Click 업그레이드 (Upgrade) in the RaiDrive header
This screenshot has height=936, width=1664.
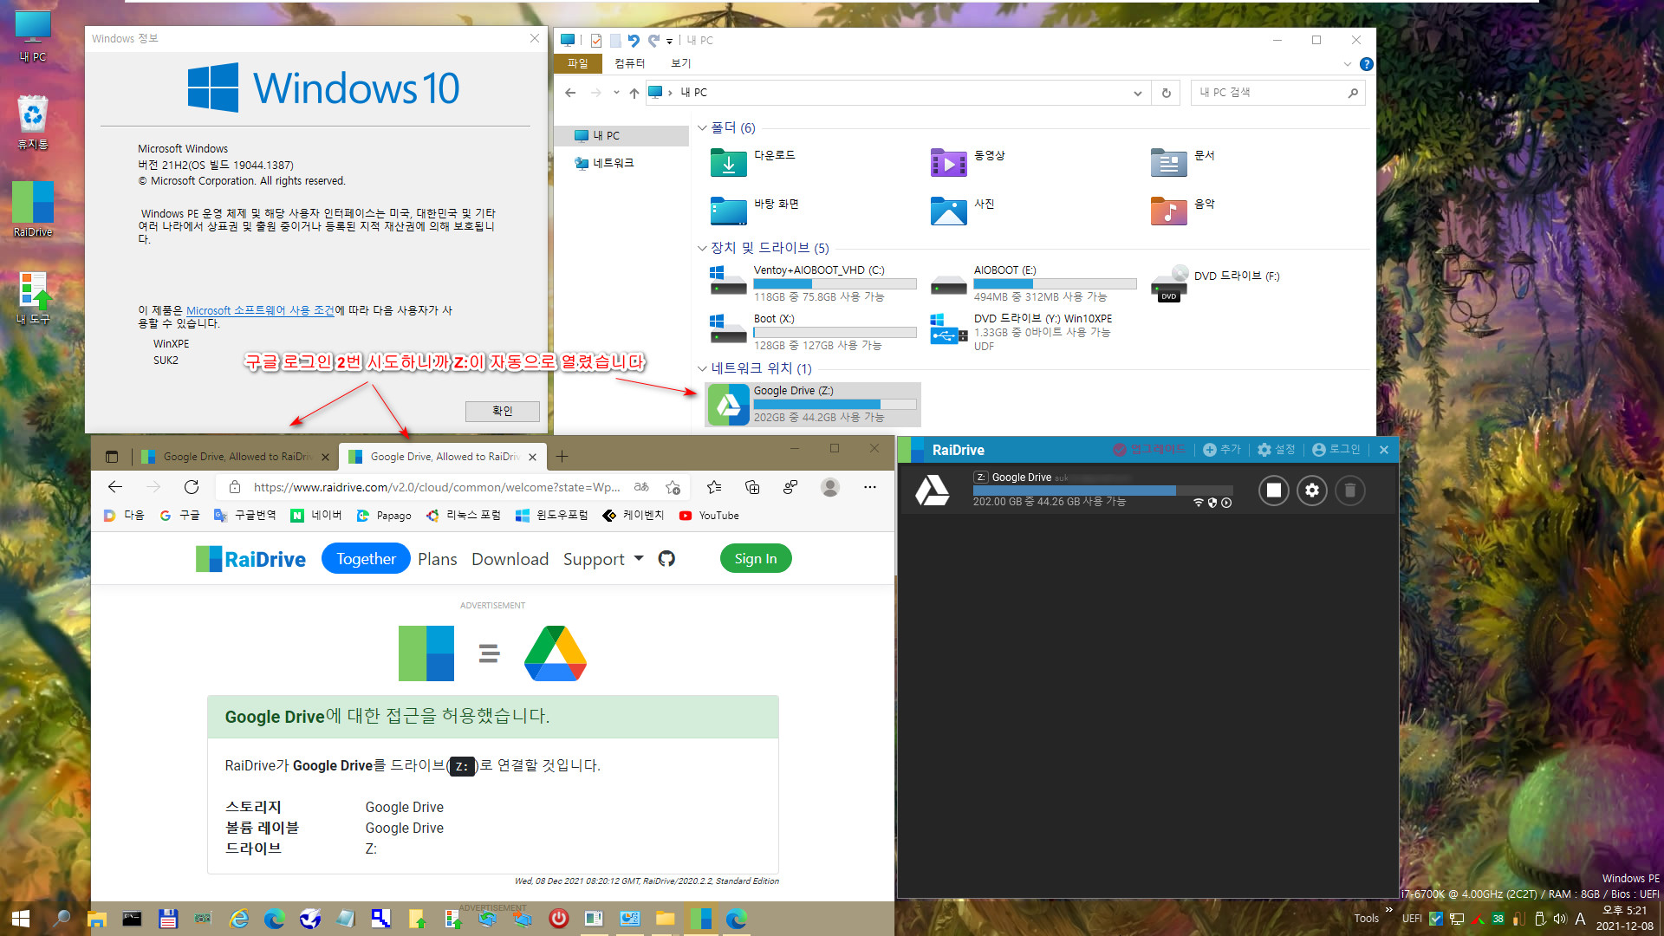click(x=1148, y=450)
